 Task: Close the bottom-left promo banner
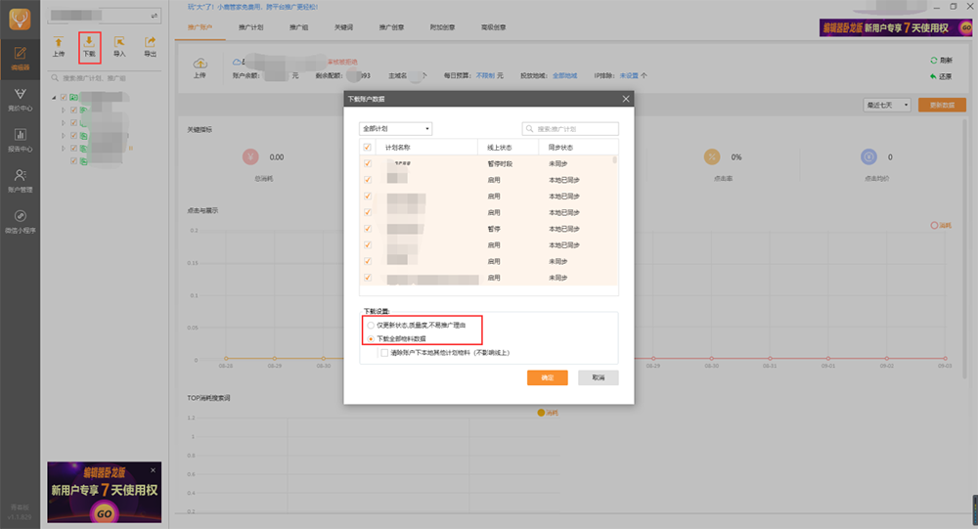coord(153,470)
